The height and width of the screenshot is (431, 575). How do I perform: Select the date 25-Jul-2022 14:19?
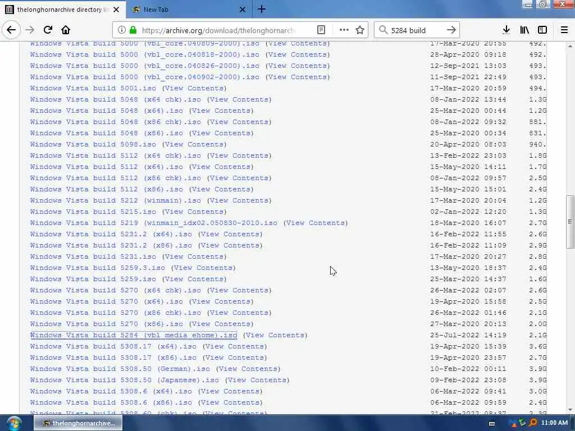click(x=468, y=335)
